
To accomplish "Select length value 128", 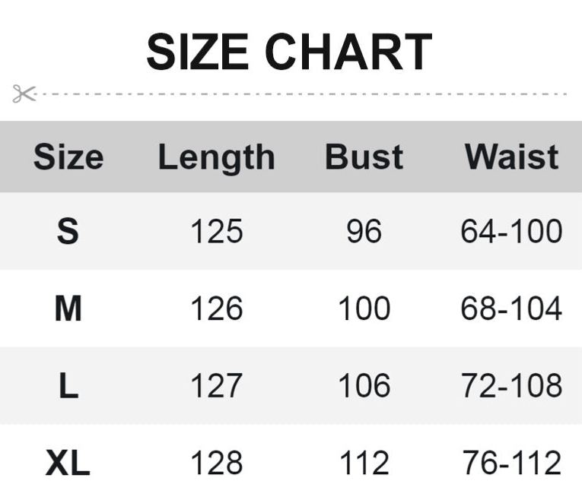I will [x=216, y=463].
